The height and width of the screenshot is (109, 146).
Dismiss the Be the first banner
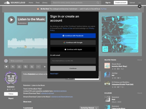coord(139,9)
